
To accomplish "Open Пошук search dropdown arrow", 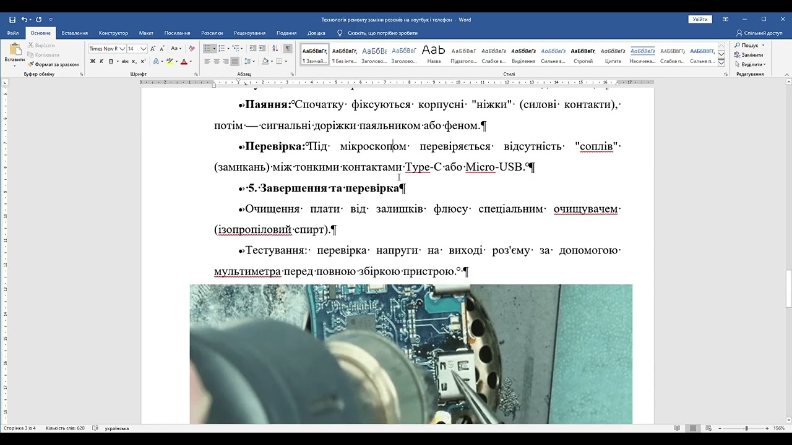I will 762,46.
